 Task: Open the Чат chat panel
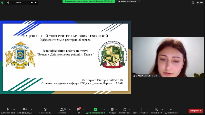click(78, 111)
